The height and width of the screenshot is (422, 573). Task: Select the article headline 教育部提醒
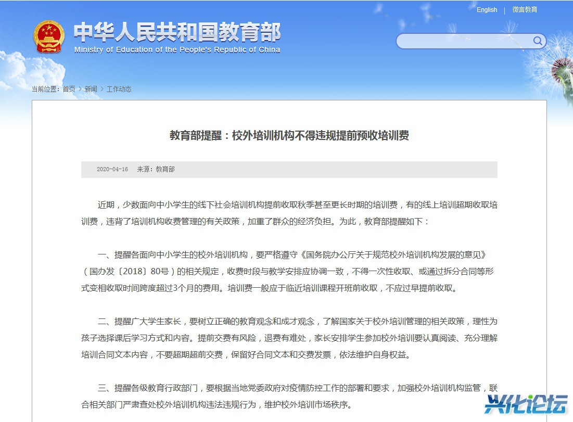click(x=289, y=136)
